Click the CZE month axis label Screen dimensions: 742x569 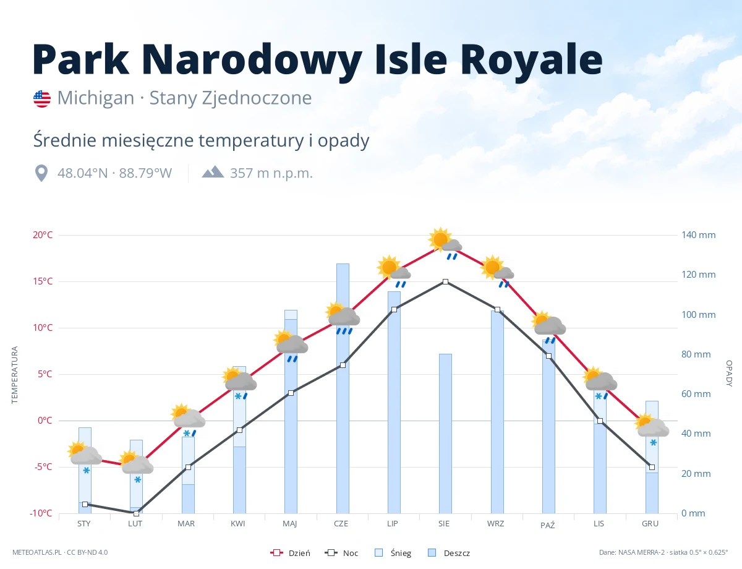tap(341, 523)
